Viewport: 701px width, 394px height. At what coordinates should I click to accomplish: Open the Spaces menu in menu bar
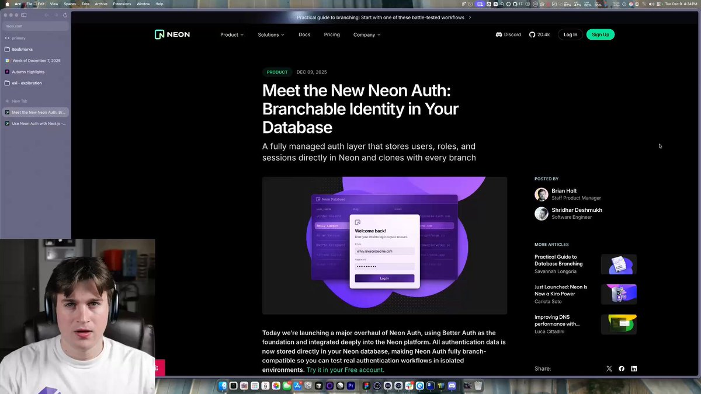tap(70, 4)
